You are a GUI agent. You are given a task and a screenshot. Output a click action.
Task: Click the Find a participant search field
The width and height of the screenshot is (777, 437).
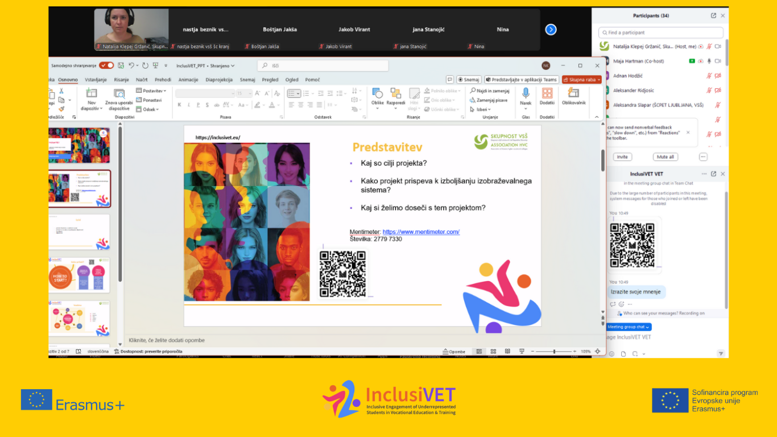tap(661, 32)
